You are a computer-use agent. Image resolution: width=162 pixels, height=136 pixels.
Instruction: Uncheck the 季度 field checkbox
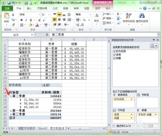pos(114,55)
